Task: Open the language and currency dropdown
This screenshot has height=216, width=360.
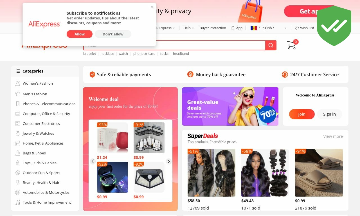Action: [x=269, y=28]
